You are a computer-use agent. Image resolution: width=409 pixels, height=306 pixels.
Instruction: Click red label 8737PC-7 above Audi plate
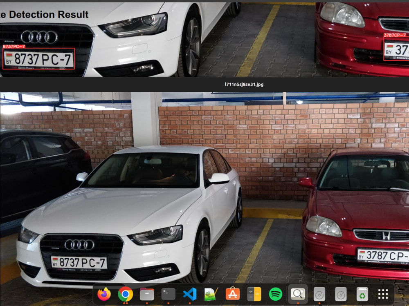(x=14, y=47)
